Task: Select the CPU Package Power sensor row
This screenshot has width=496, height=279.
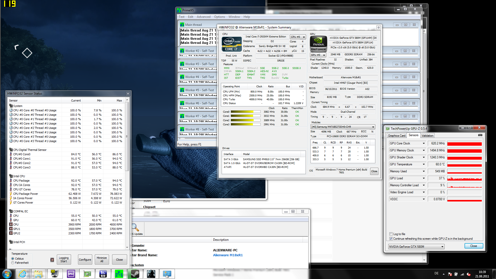Action: point(66,194)
